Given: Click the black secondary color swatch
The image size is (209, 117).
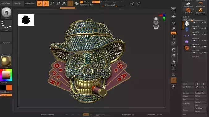Looking at the screenshot, I should pyautogui.click(x=3, y=87).
